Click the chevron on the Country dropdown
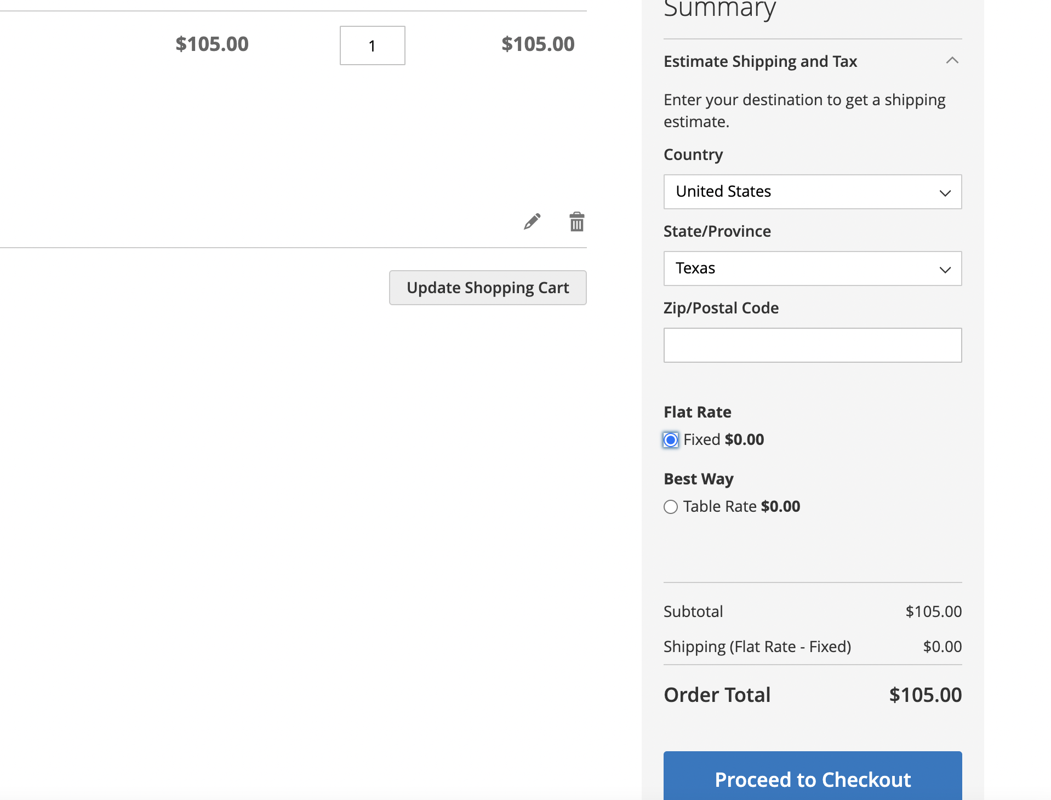This screenshot has height=800, width=1051. (x=945, y=192)
